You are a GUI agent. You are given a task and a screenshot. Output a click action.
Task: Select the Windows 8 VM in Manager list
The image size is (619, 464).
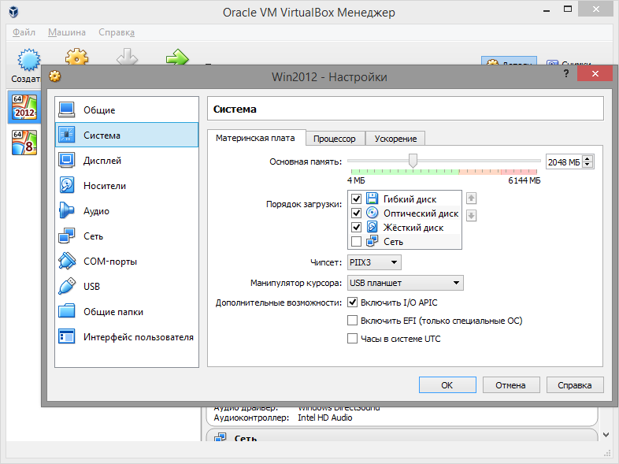(x=24, y=143)
